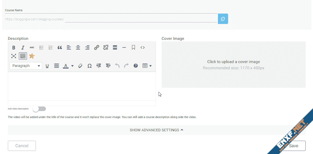This screenshot has height=154, width=313.
Task: Click the insert link icon
Action: tap(97, 47)
